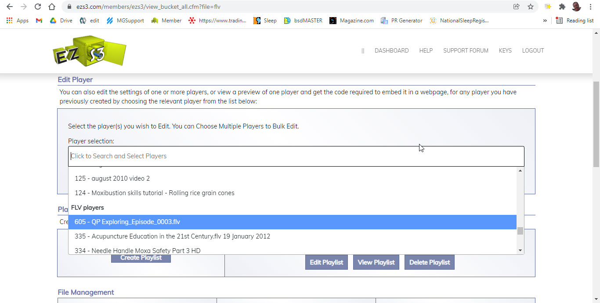The height and width of the screenshot is (303, 600).
Task: Open the browser home page
Action: 52,7
